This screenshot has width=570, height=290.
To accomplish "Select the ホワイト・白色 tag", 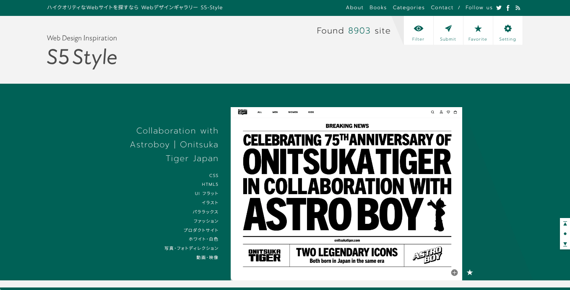I will point(203,239).
